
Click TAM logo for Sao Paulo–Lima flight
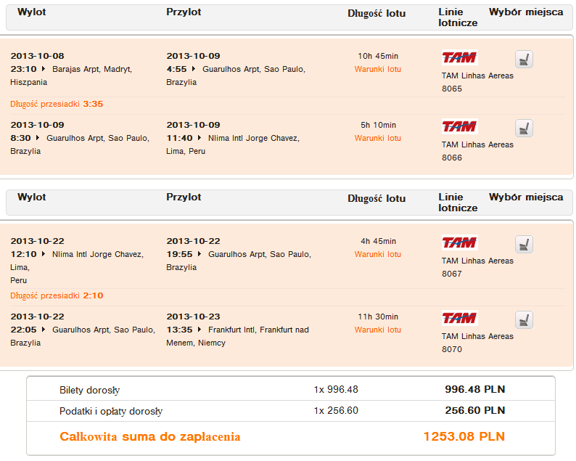459,127
